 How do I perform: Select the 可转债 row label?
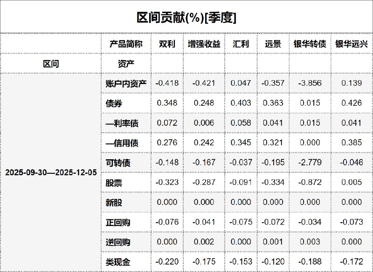(x=118, y=163)
